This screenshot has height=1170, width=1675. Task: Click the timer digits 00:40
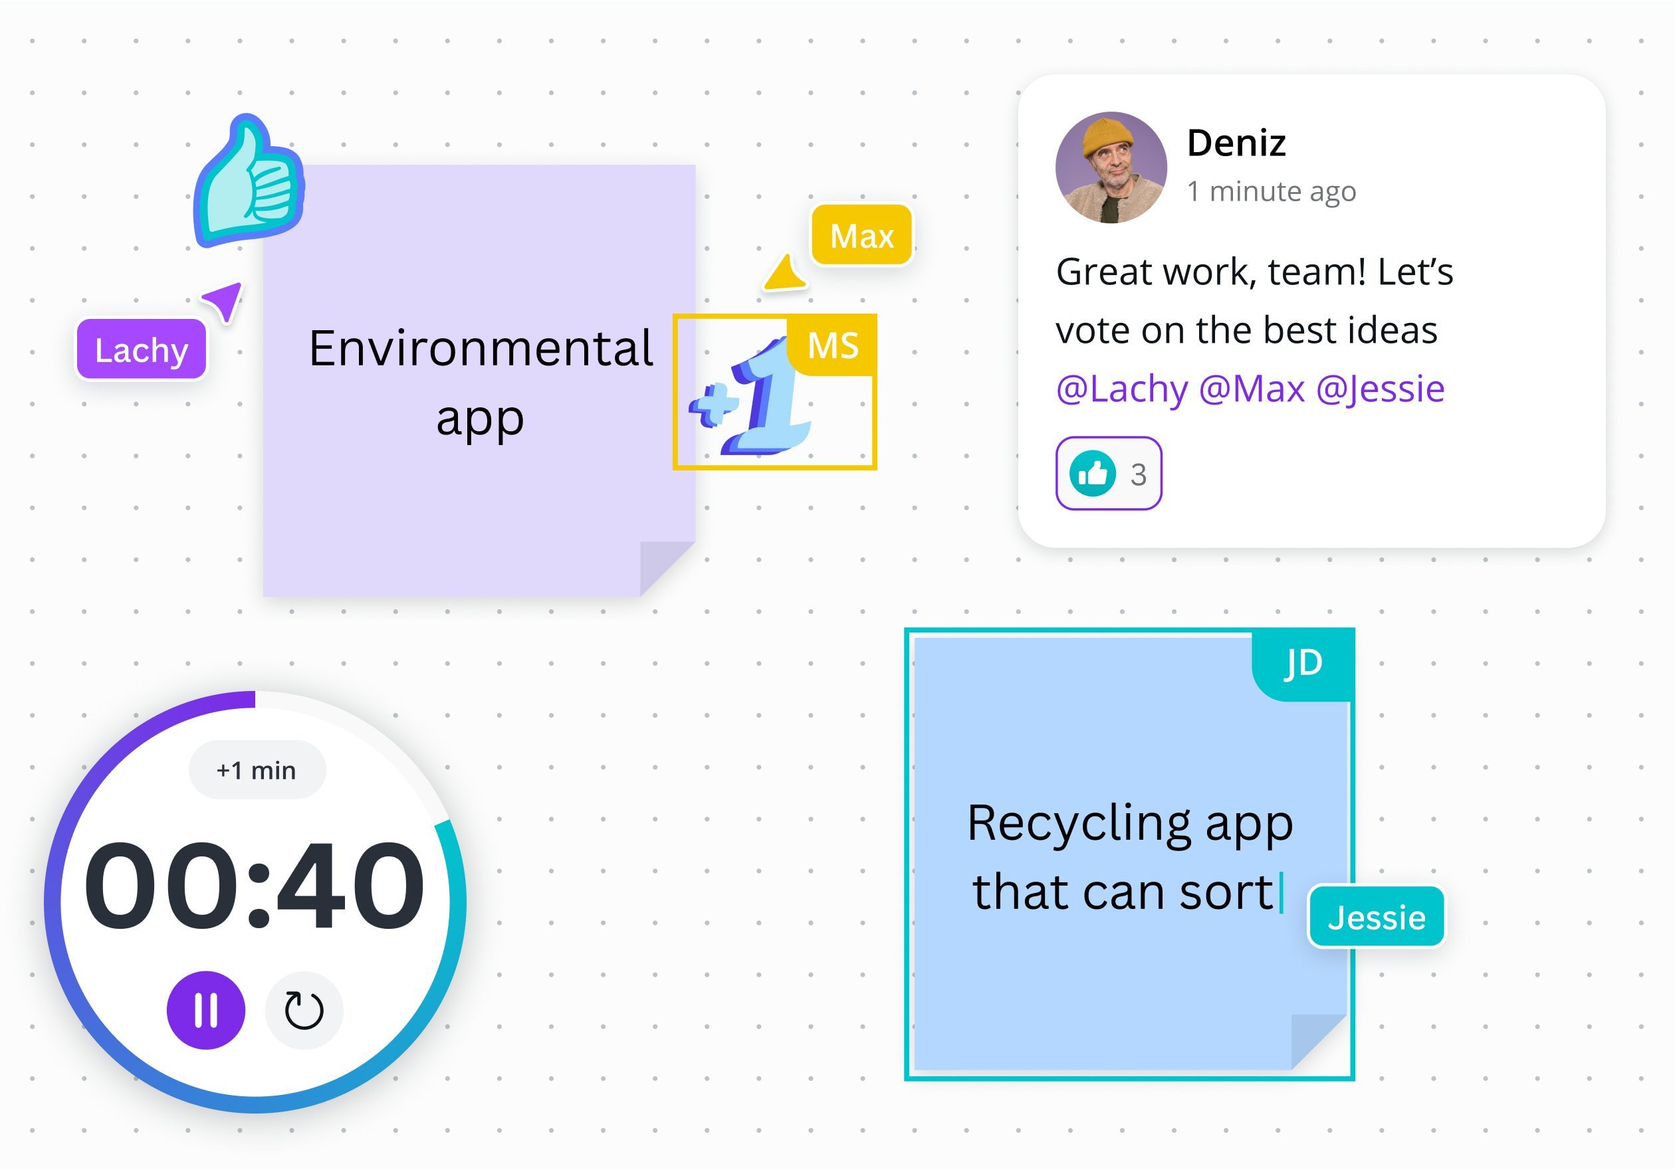click(254, 886)
